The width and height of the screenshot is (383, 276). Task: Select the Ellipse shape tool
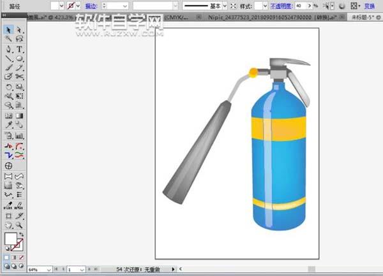click(x=19, y=59)
